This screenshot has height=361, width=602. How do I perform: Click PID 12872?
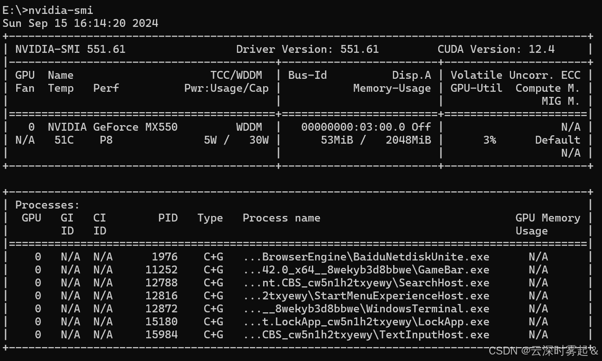point(162,309)
